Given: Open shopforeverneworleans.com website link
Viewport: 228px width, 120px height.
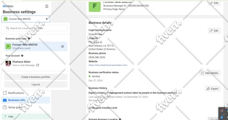Looking at the screenshot, I should pos(108,65).
